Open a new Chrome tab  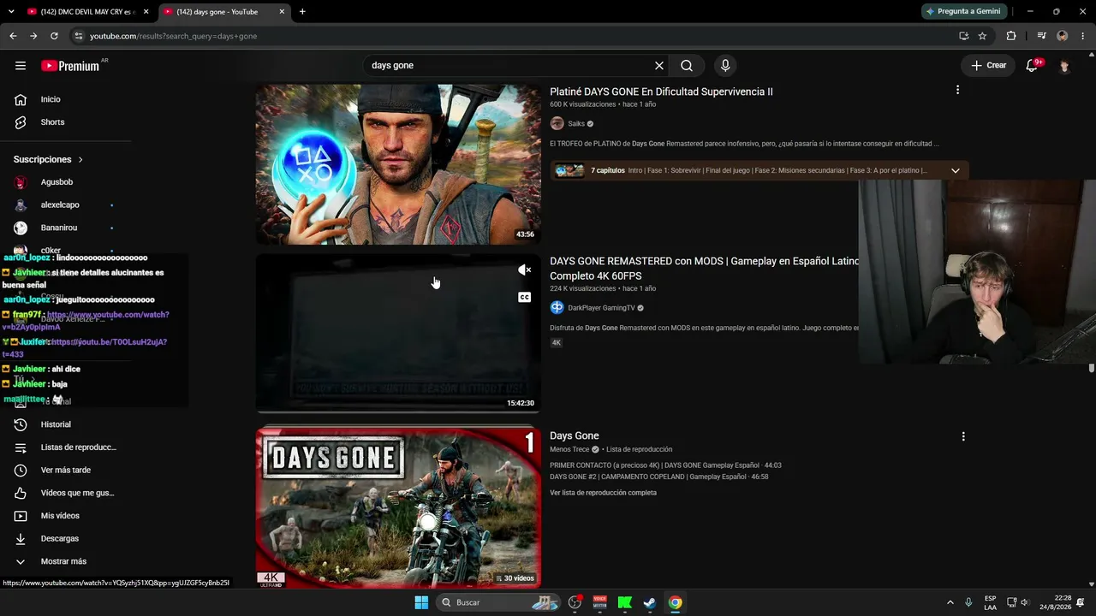302,12
